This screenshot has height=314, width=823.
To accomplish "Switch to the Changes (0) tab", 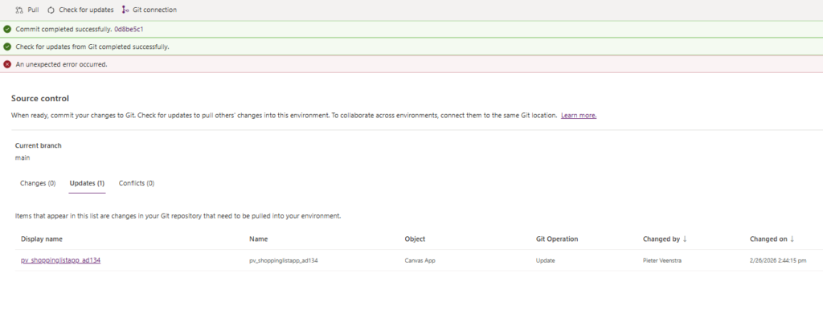I will pyautogui.click(x=38, y=183).
